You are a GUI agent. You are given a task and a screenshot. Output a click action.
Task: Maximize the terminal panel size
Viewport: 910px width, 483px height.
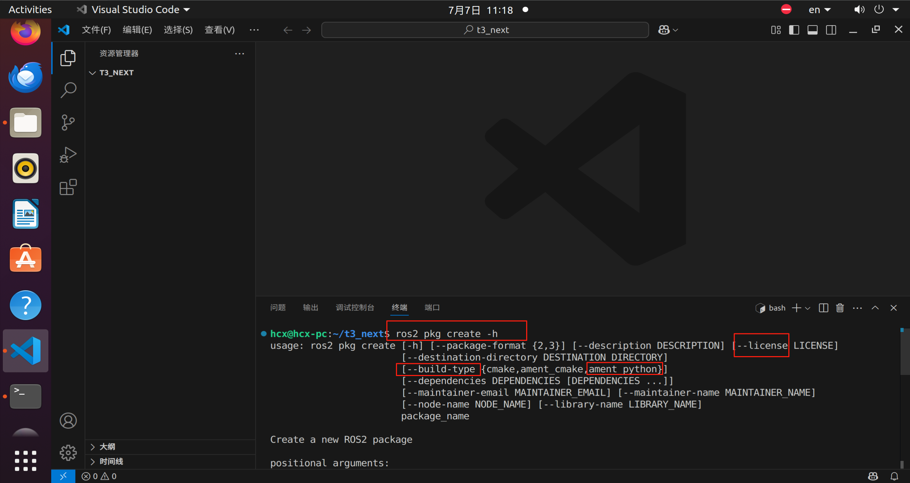coord(875,308)
